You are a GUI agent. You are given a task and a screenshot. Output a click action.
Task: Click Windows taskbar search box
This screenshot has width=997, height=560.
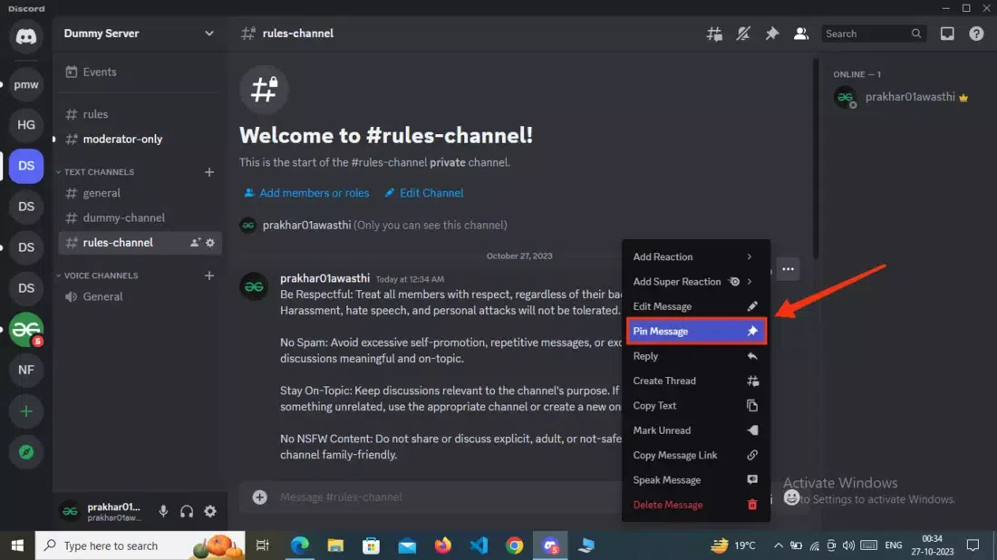140,546
